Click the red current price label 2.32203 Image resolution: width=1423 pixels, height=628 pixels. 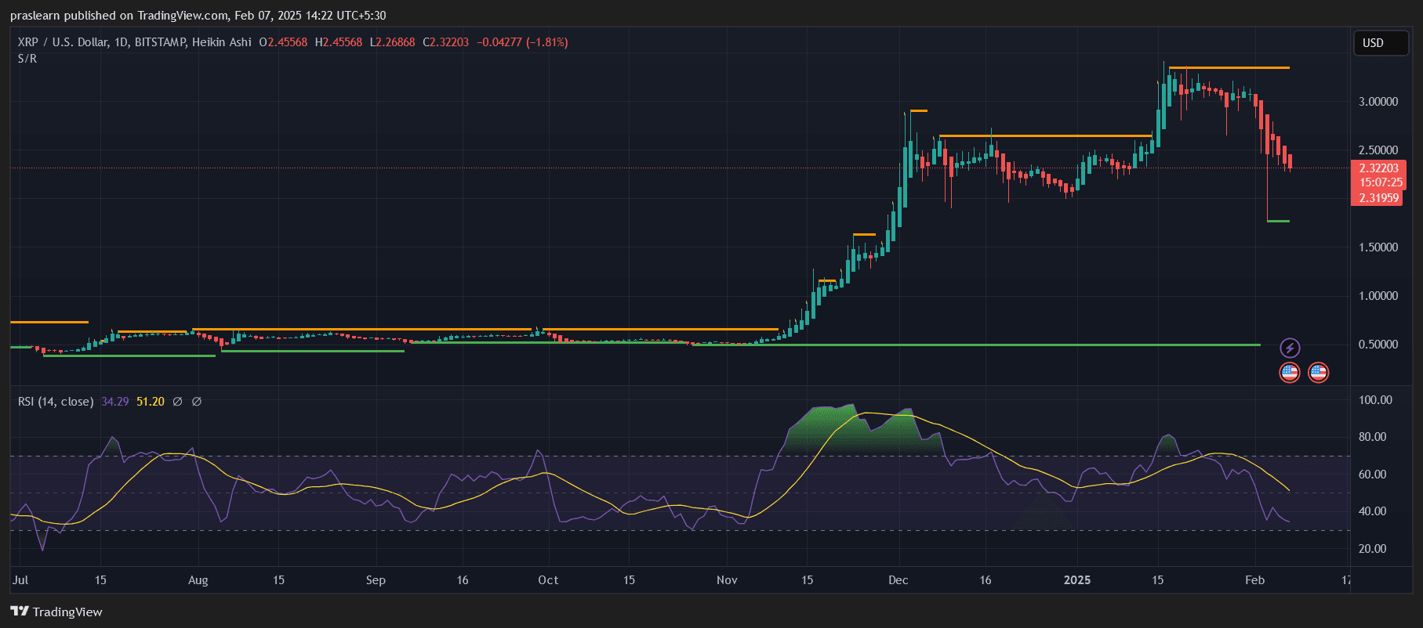click(x=1378, y=168)
